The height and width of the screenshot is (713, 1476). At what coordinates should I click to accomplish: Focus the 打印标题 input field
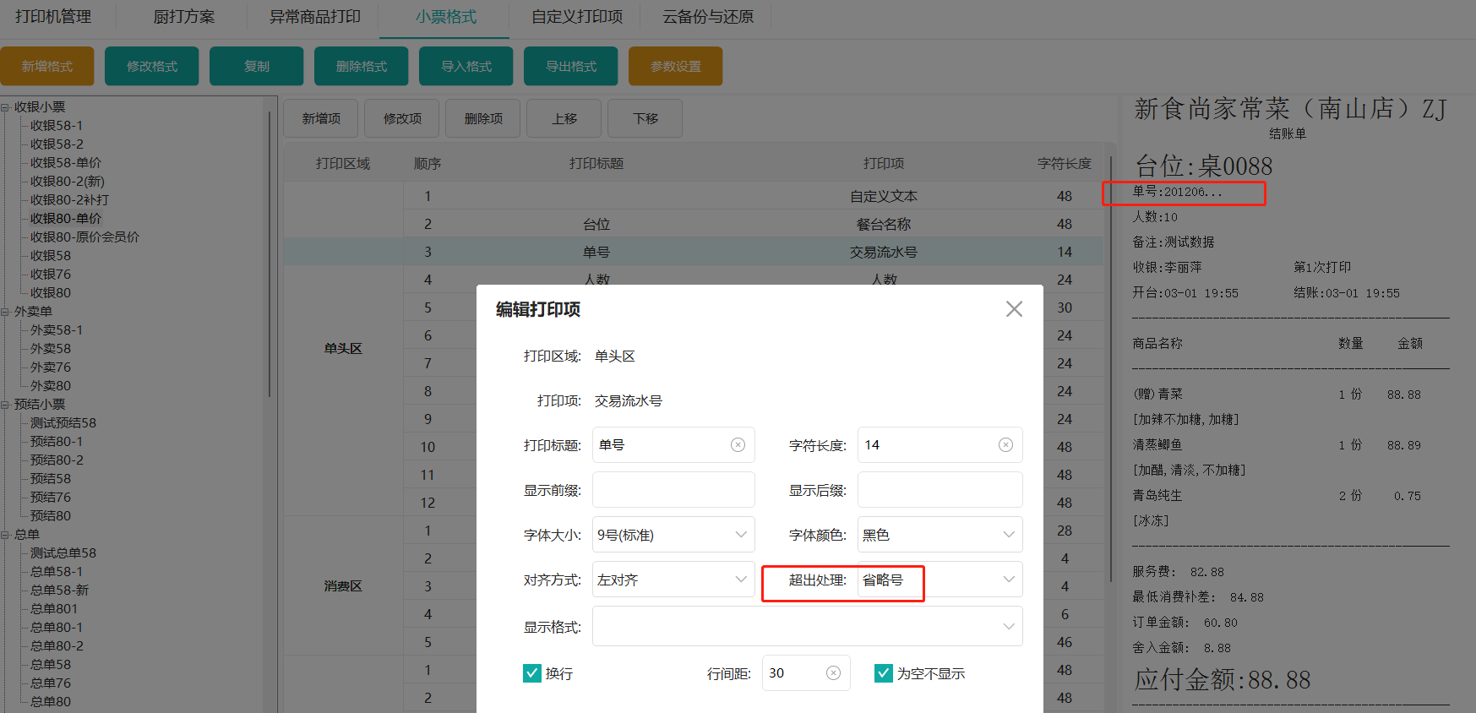pyautogui.click(x=673, y=445)
